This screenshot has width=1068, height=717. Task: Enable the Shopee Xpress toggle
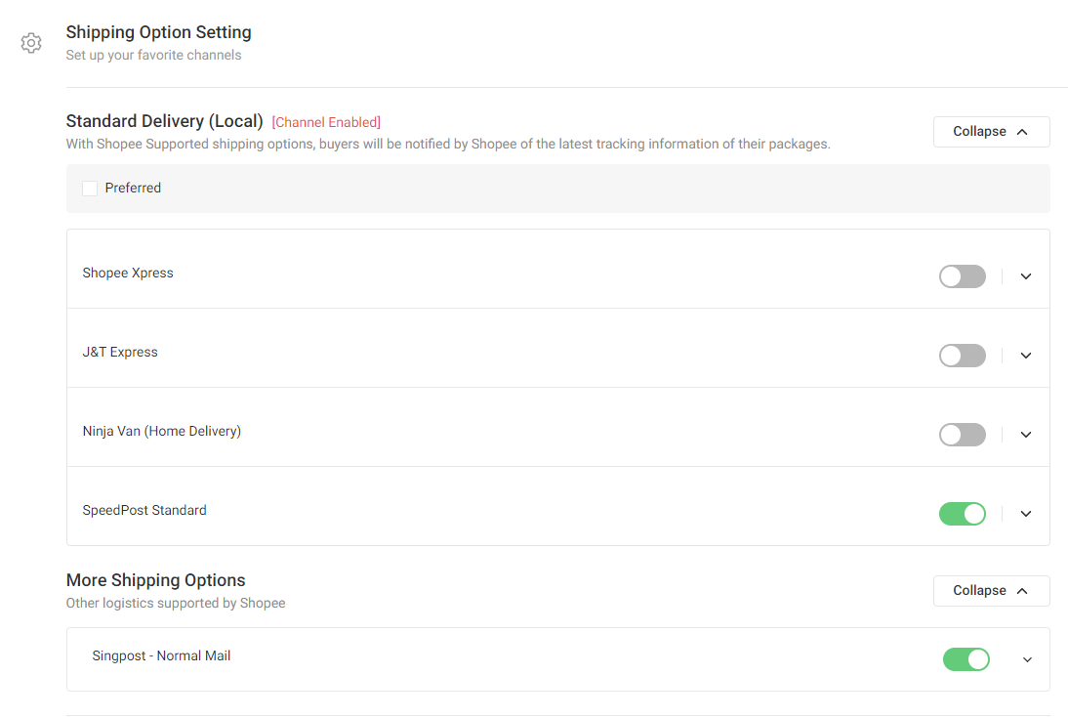[x=962, y=276]
